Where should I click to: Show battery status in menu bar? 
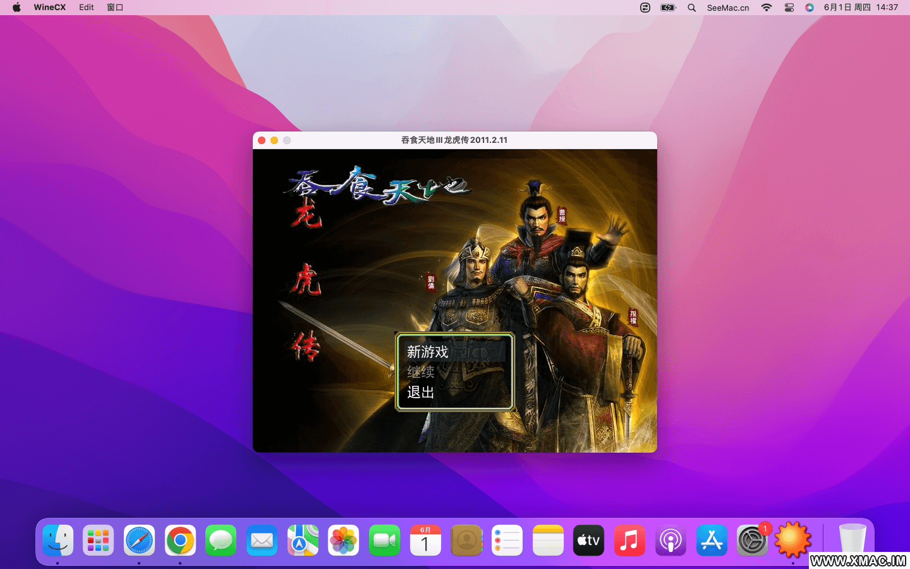pyautogui.click(x=668, y=8)
